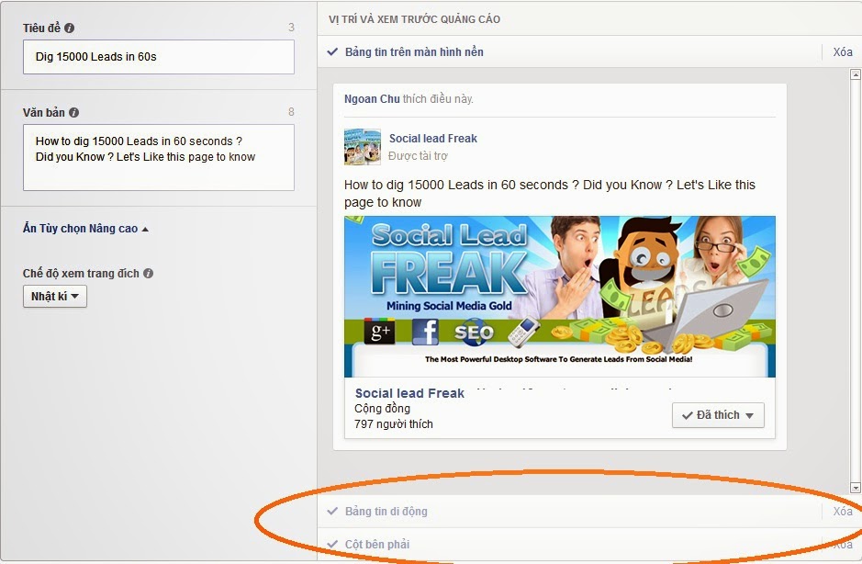Click the 'VỊ TRÍ VÀ XEM TRƯỚC QUẢNG CÁO' heading
This screenshot has width=862, height=564.
tap(415, 19)
